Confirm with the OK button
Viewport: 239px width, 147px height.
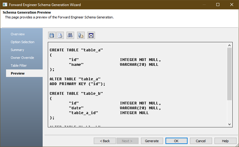tap(176, 141)
